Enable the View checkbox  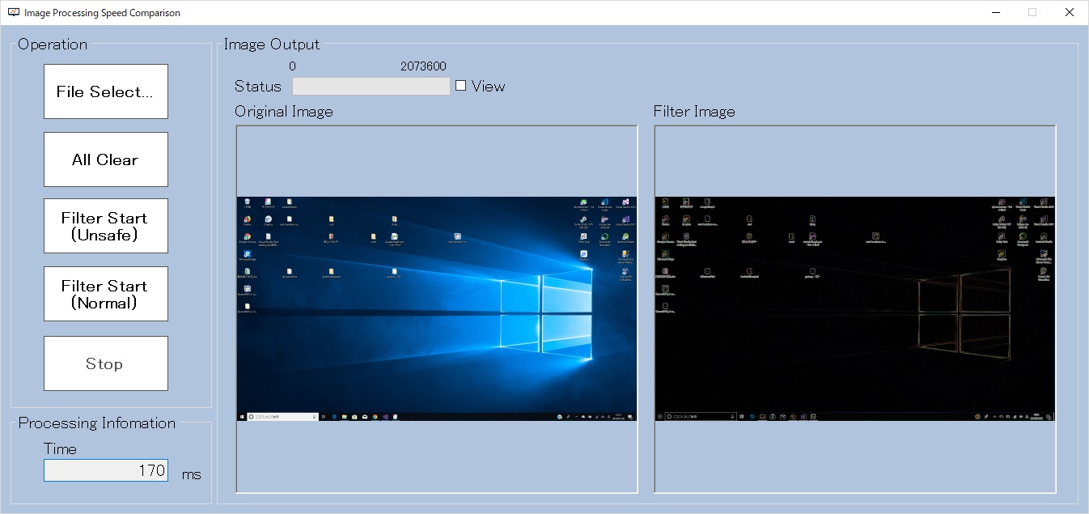tap(461, 86)
